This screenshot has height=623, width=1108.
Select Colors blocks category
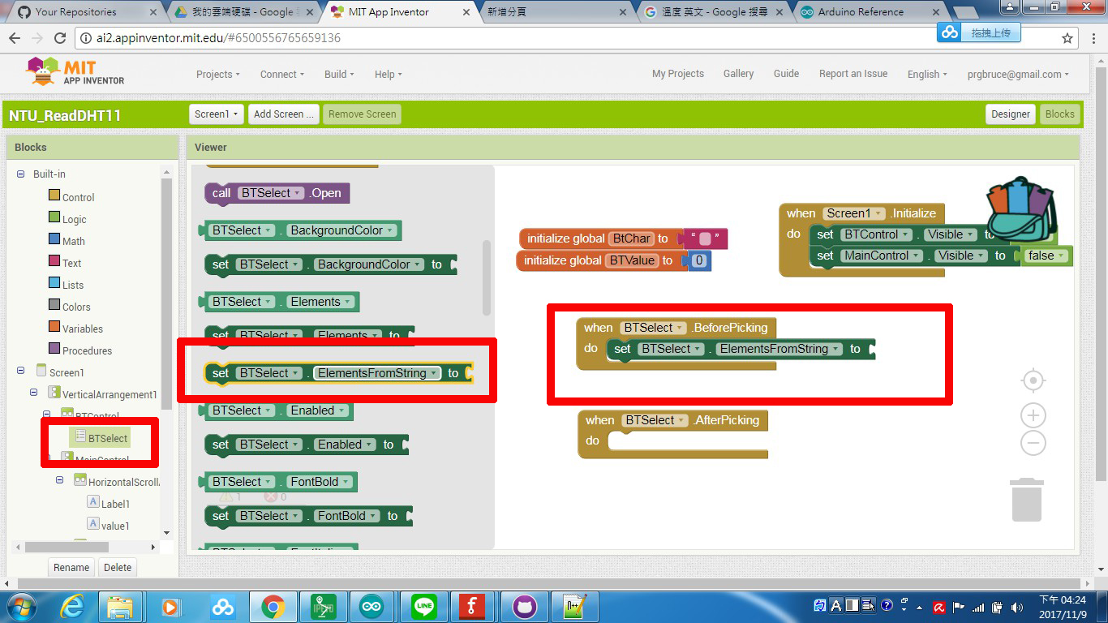click(x=76, y=307)
